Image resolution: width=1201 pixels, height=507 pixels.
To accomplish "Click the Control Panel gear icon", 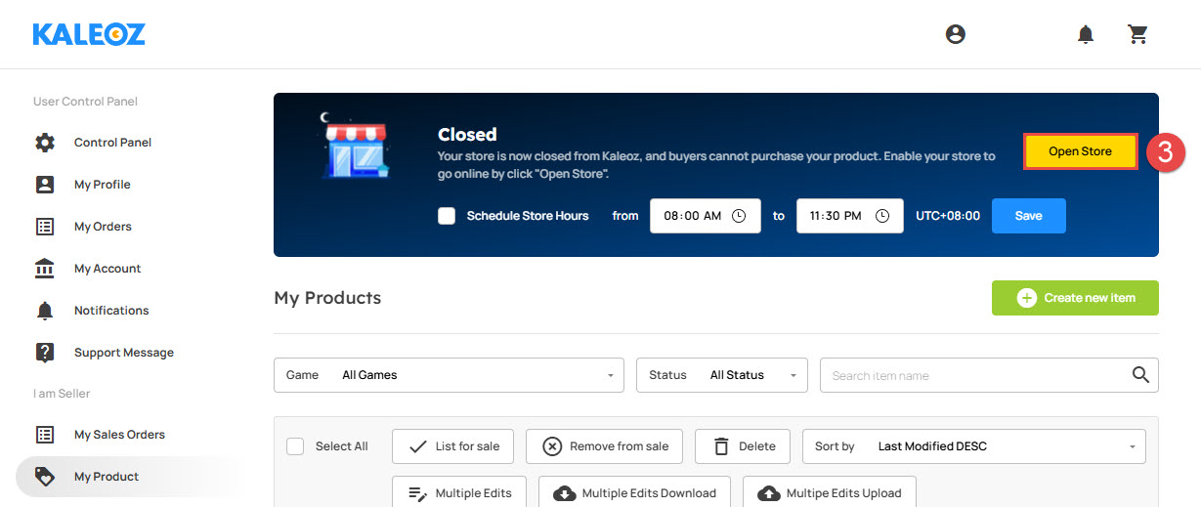I will [45, 143].
